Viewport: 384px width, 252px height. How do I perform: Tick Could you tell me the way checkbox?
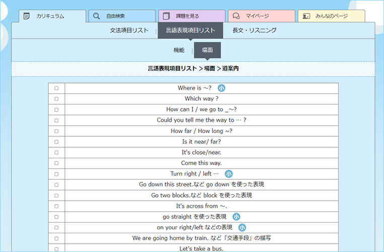click(56, 120)
